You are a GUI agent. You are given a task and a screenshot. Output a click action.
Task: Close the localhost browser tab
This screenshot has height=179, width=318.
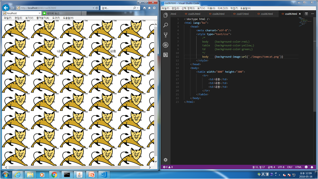pyautogui.click(x=40, y=13)
